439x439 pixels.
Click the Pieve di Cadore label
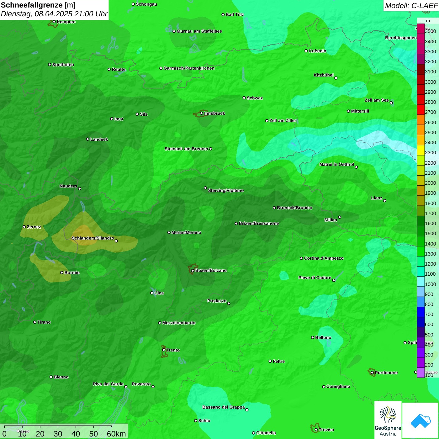[315, 278]
